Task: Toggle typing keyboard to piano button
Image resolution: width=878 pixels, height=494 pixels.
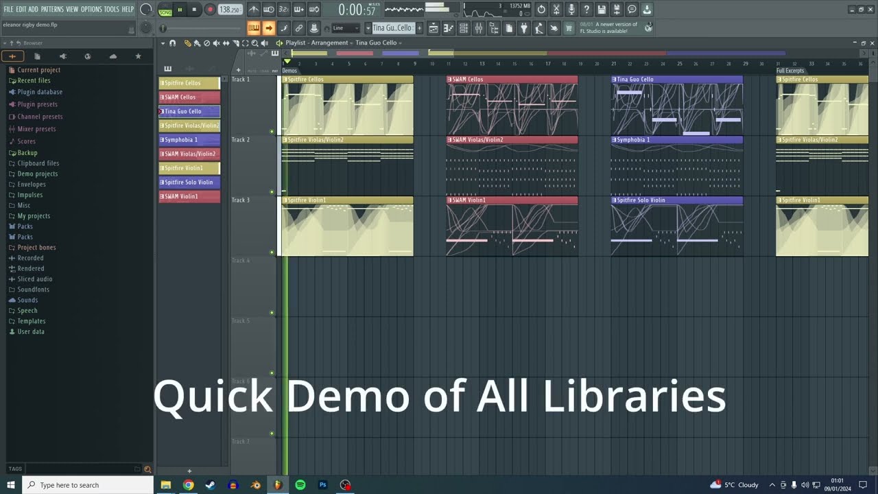Action: coord(253,28)
